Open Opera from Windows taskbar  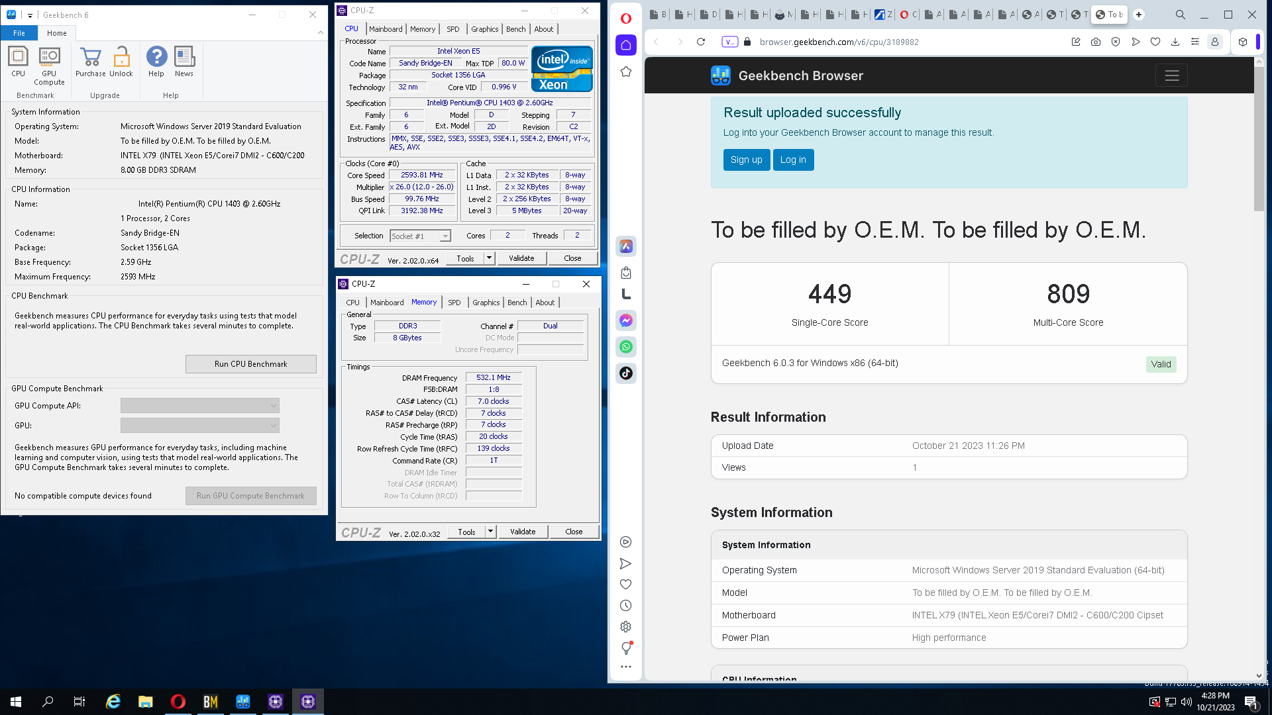pos(178,702)
